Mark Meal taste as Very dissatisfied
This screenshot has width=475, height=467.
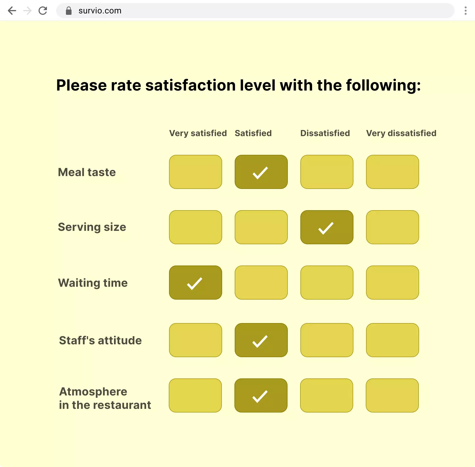(392, 172)
